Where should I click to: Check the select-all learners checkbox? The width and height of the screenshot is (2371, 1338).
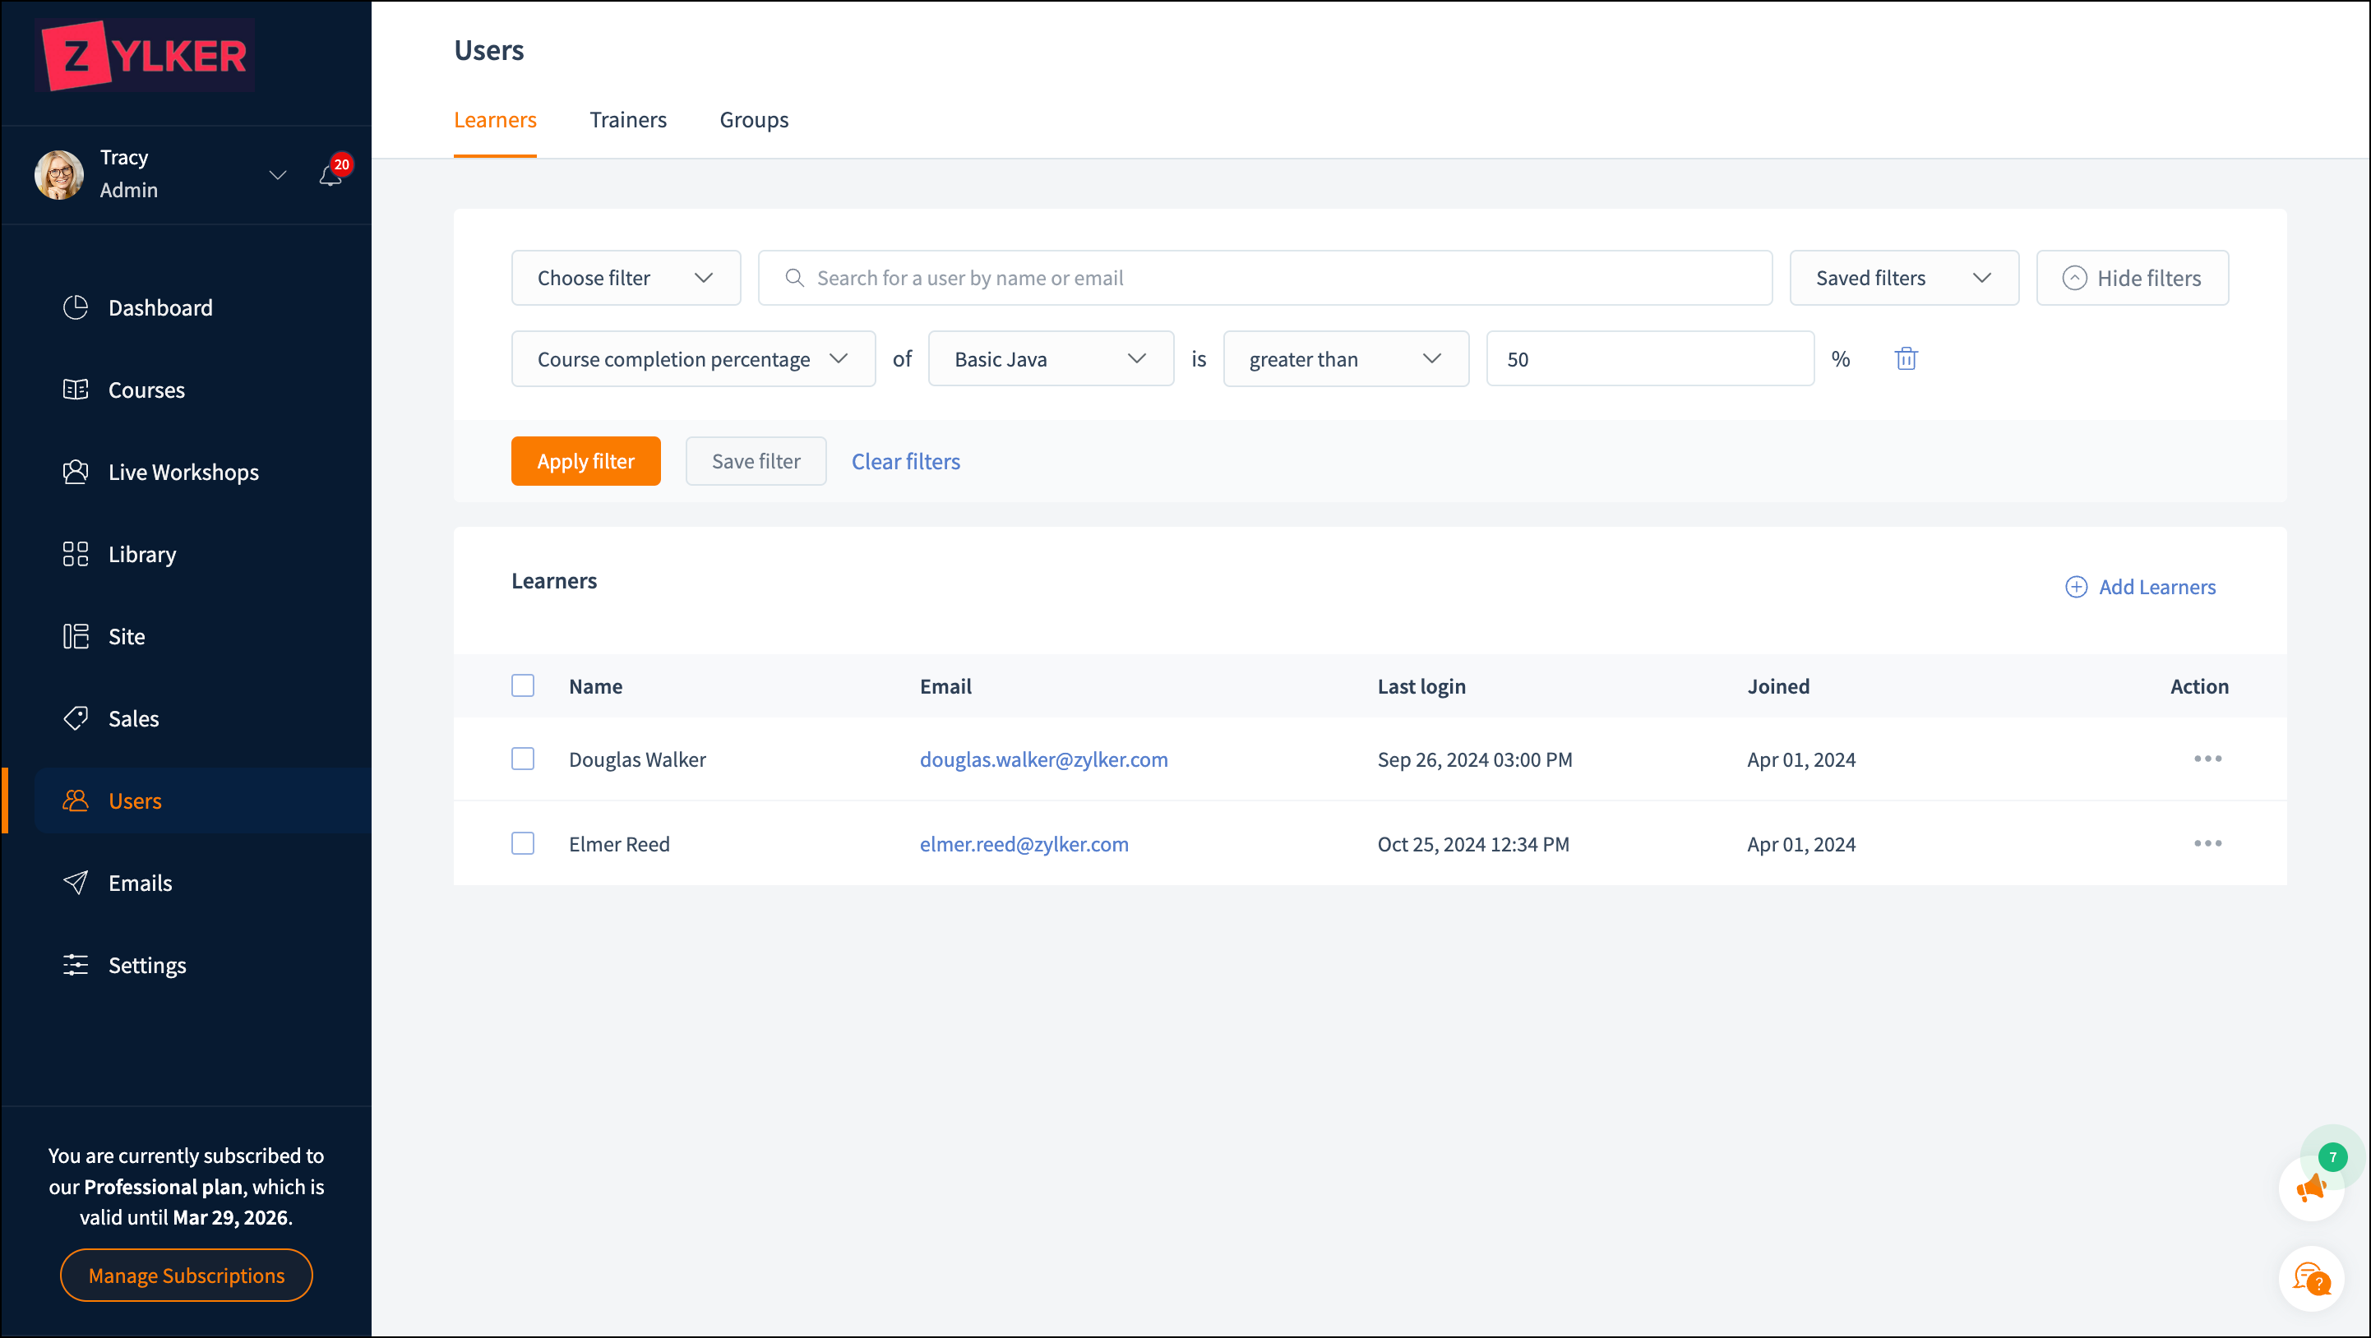[x=523, y=685]
